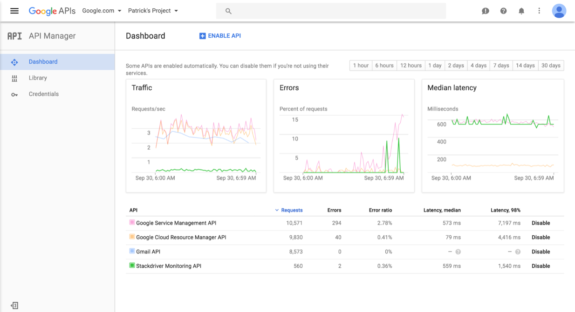Click pink swatch for Google Service Management API

132,223
